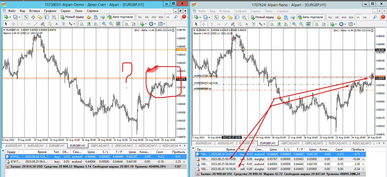Select M15 timeframe in Alpari-Demo window
This screenshot has height=177, width=387.
point(154,17)
